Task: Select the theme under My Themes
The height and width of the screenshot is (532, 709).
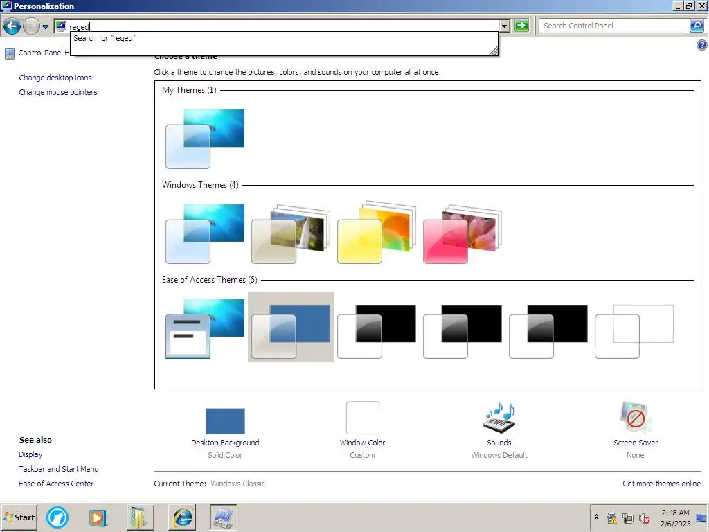Action: pyautogui.click(x=205, y=139)
